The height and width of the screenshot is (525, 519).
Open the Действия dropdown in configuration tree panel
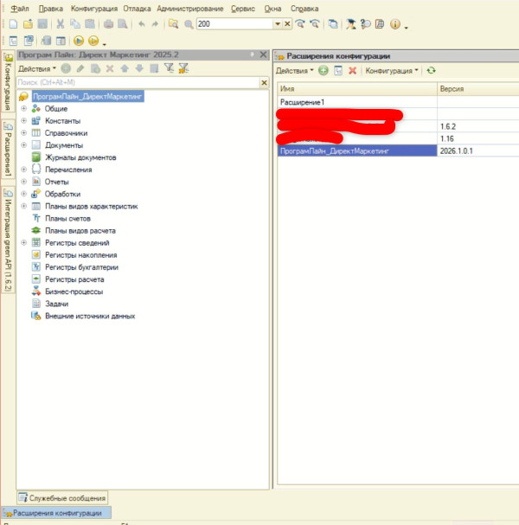[x=37, y=68]
